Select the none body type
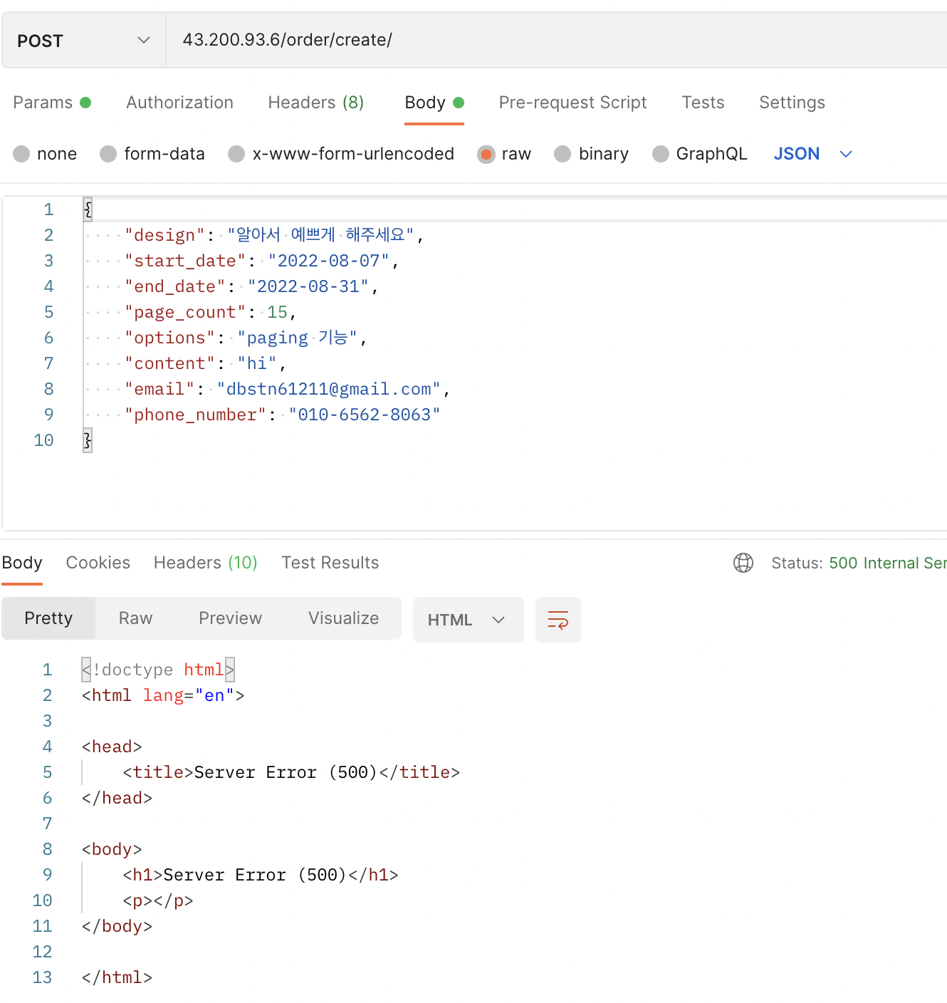This screenshot has width=947, height=1003. click(x=45, y=154)
